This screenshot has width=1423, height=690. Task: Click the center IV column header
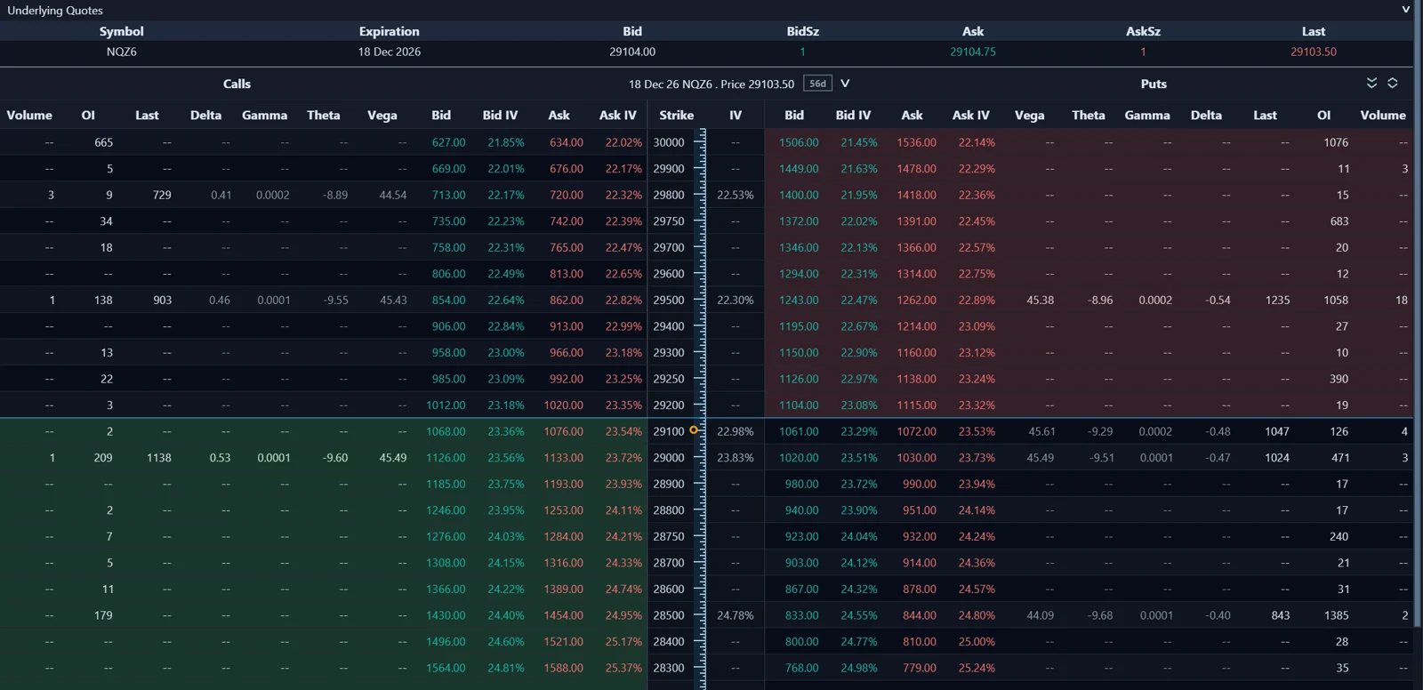(736, 116)
